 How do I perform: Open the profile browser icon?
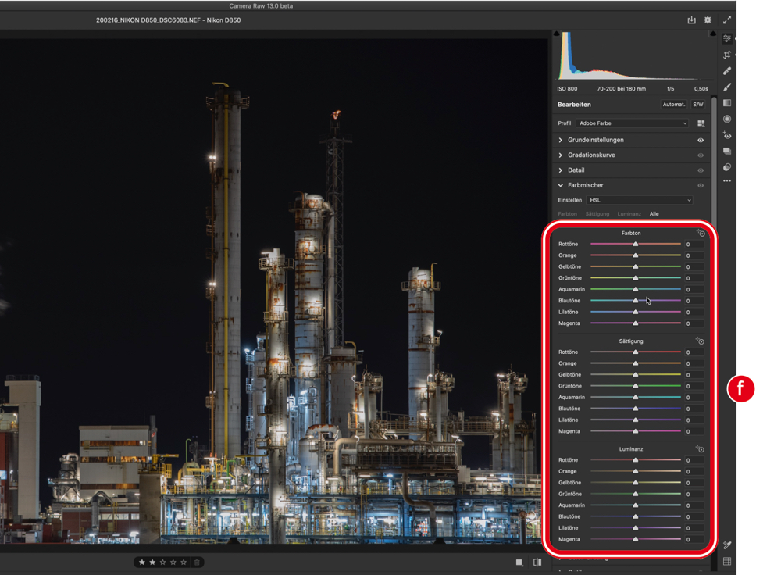701,123
